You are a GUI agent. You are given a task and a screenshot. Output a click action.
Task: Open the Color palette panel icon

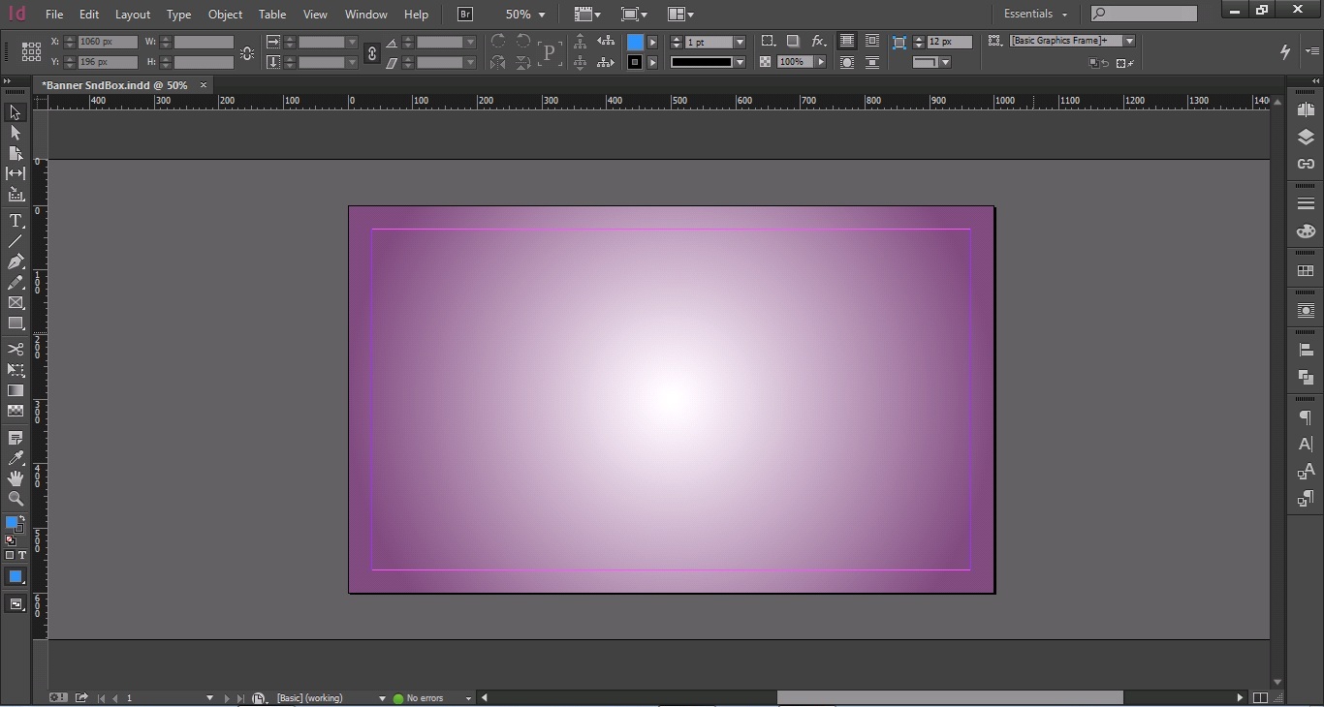tap(1306, 231)
